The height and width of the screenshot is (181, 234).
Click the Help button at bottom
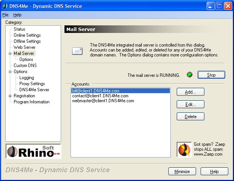(214, 172)
